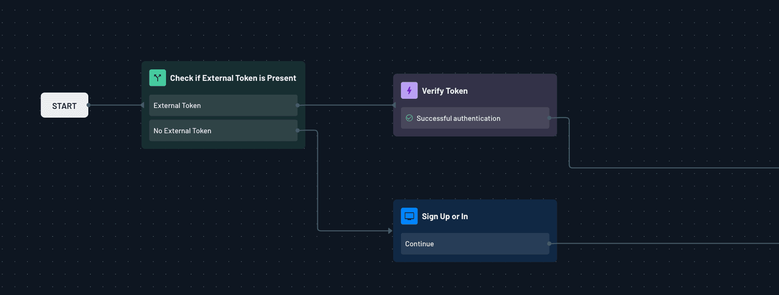Select the Check if External Token is Present header

[233, 78]
